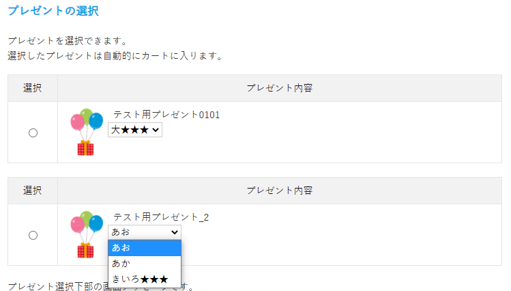
Task: Select the radio button for テスト用プレゼント_2
Action: point(33,236)
